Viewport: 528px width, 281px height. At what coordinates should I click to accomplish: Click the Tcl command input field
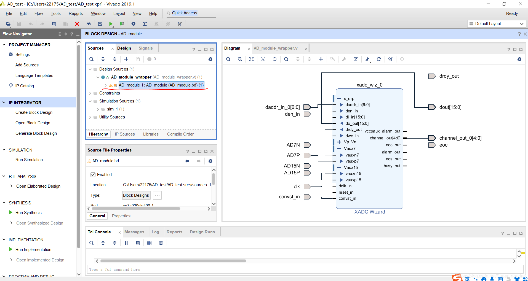[305, 269]
